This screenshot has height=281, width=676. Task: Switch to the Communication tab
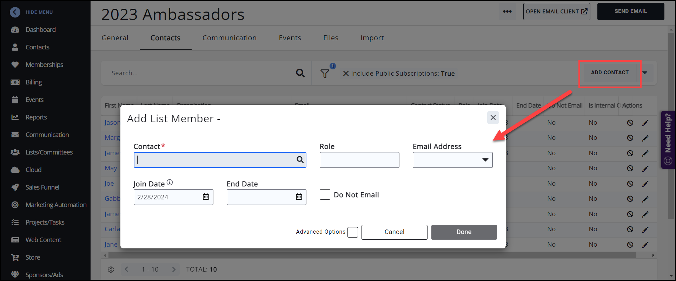tap(229, 38)
